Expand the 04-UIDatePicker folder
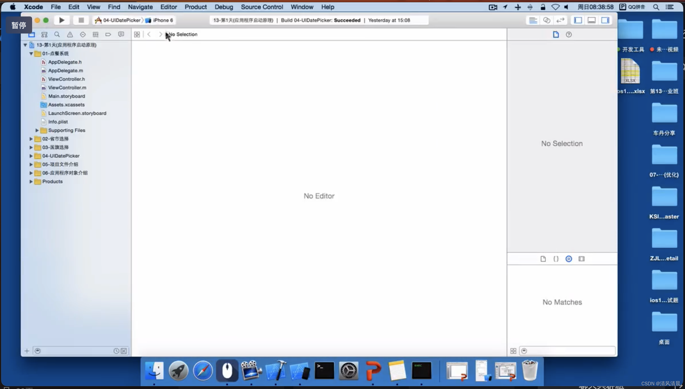Screen dimensions: 685x389 tap(31, 156)
